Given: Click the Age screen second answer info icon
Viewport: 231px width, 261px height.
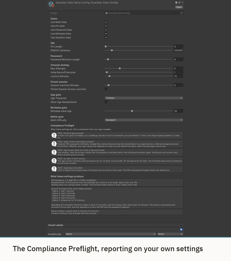Looking at the screenshot, I should coord(54,152).
